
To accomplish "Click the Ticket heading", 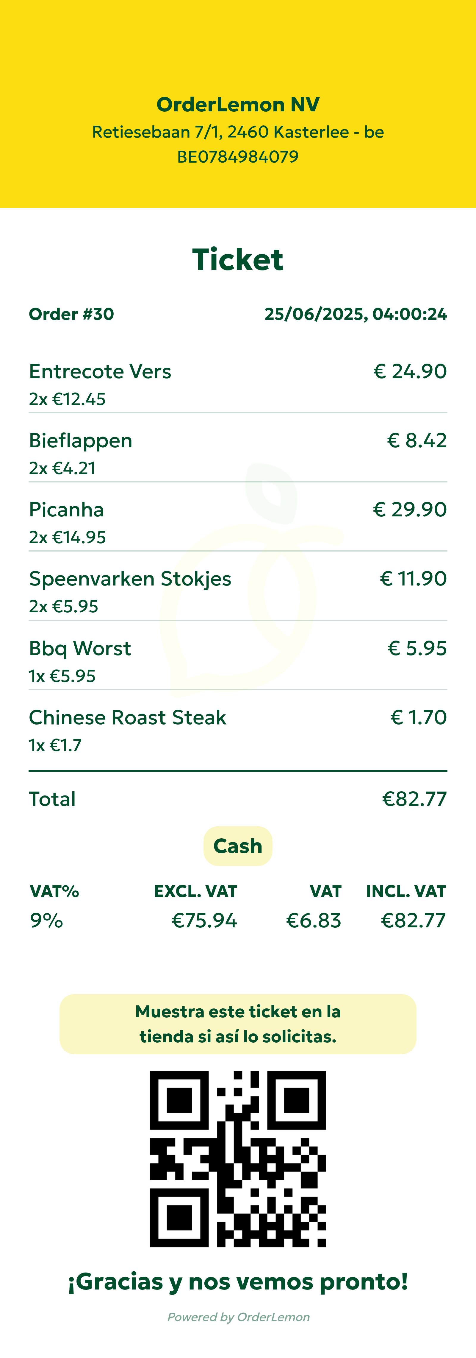I will 237,259.
